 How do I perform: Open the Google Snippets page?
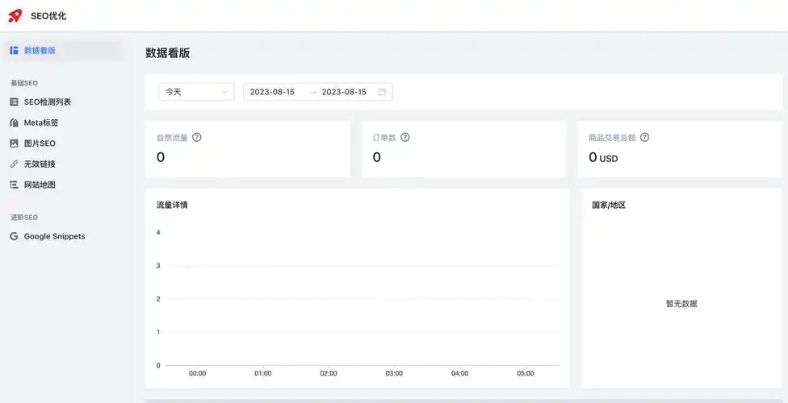point(54,237)
